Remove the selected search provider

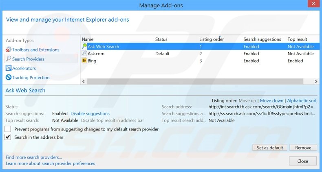click(303, 148)
